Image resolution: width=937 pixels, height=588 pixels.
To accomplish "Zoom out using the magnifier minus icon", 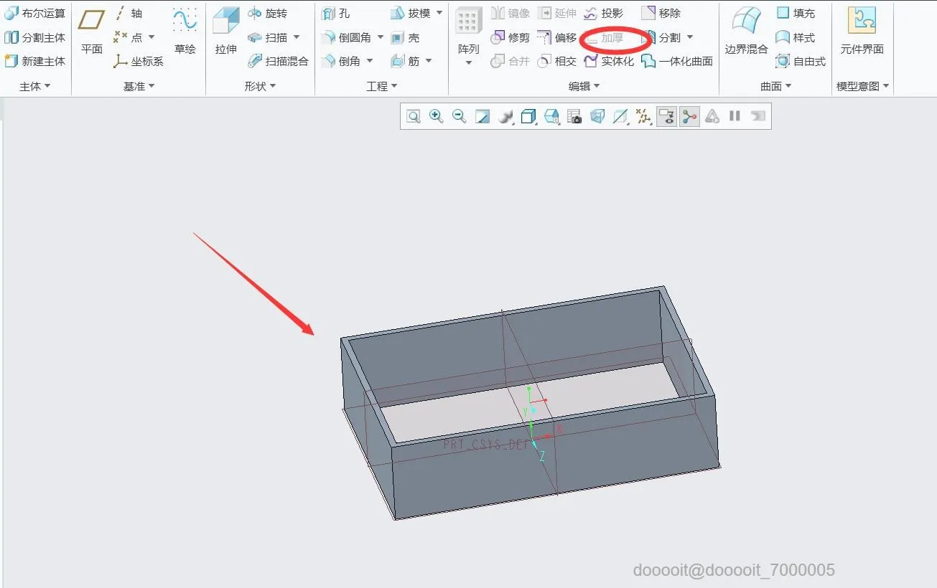I will click(460, 116).
